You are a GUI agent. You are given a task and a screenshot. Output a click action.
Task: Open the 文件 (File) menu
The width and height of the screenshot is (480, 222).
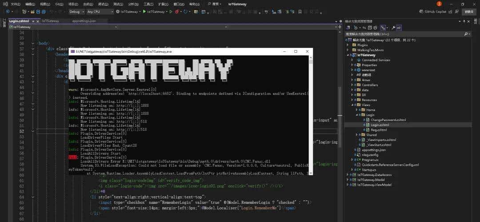point(15,4)
